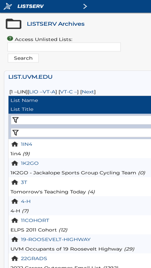
Task: Open the green help question mark icon
Action: [x=10, y=39]
